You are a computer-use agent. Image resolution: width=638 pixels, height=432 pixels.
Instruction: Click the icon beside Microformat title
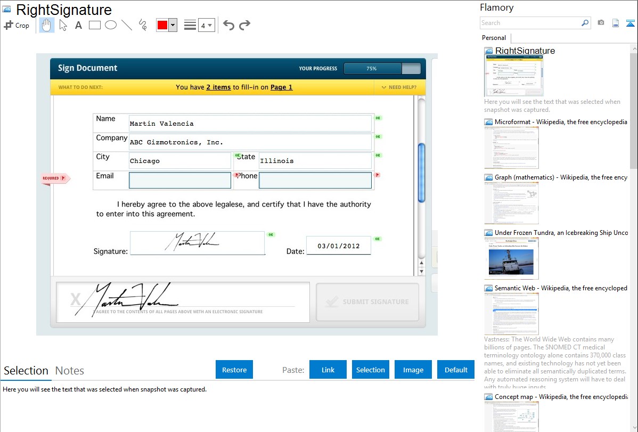(x=489, y=122)
